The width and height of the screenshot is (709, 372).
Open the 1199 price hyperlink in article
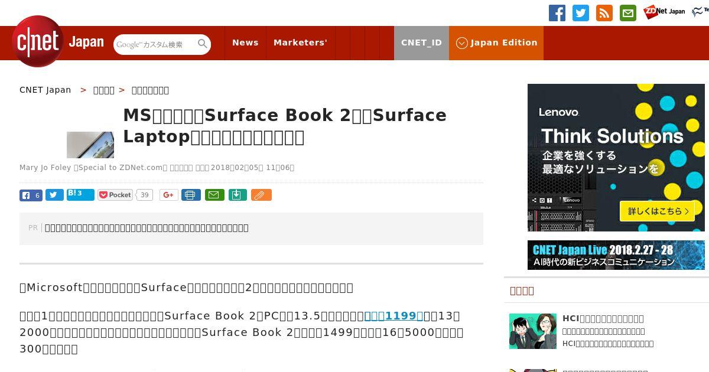click(x=393, y=316)
